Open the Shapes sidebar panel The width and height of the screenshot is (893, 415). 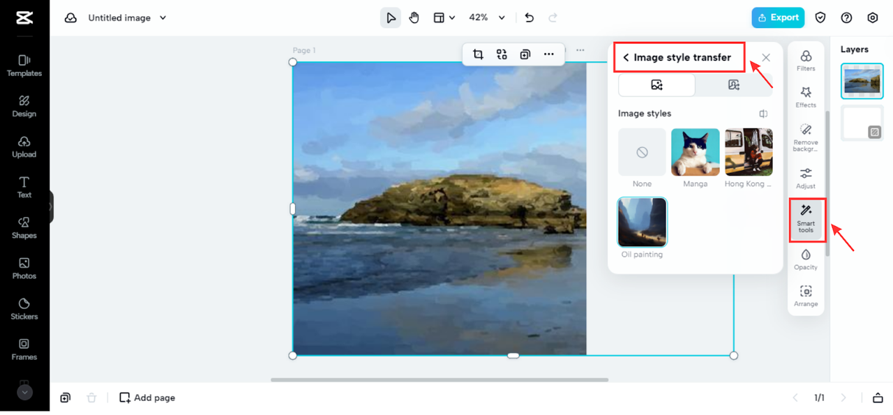click(24, 227)
